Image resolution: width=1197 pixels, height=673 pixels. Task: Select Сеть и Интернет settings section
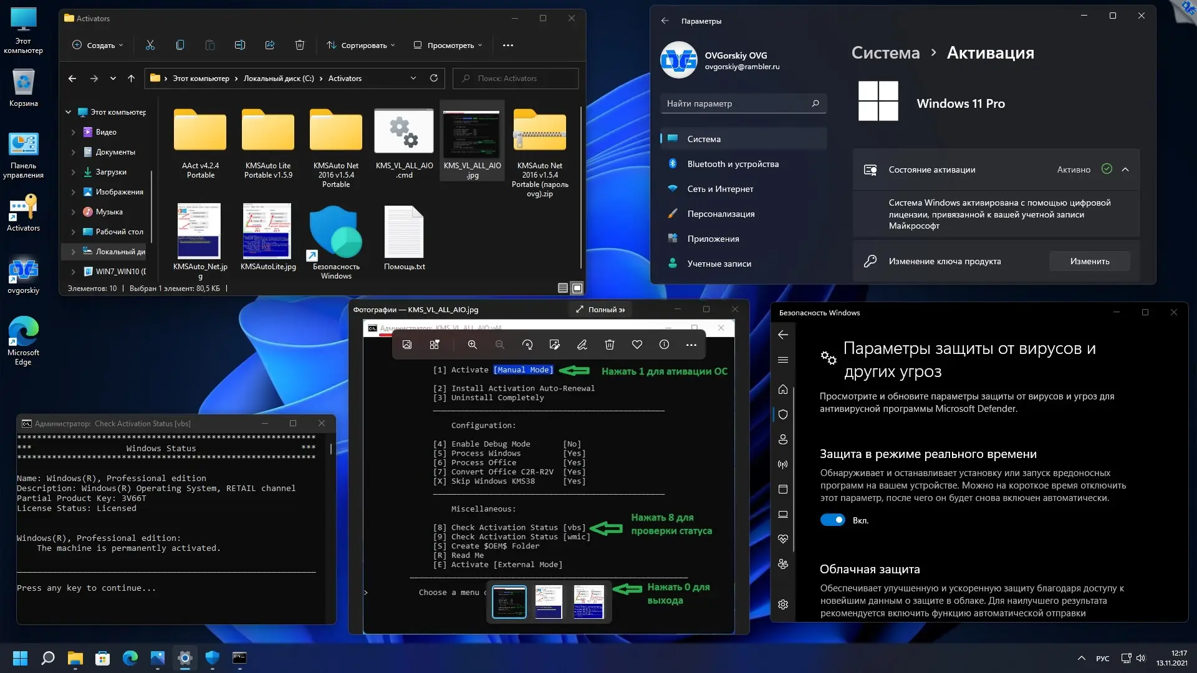click(x=720, y=189)
